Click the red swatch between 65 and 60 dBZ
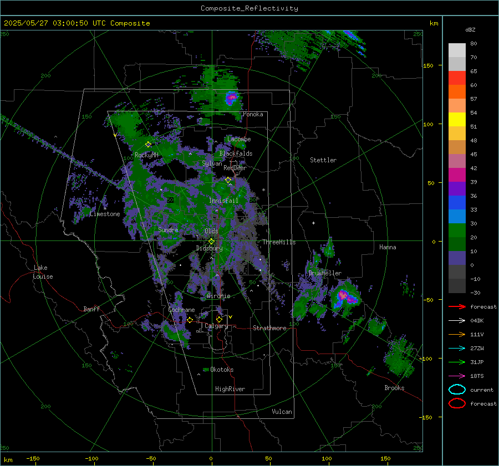Screen dimensions: 499x466 point(457,78)
